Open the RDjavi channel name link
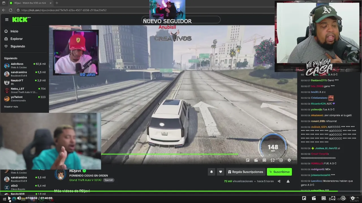362x203 pixels. pos(75,171)
